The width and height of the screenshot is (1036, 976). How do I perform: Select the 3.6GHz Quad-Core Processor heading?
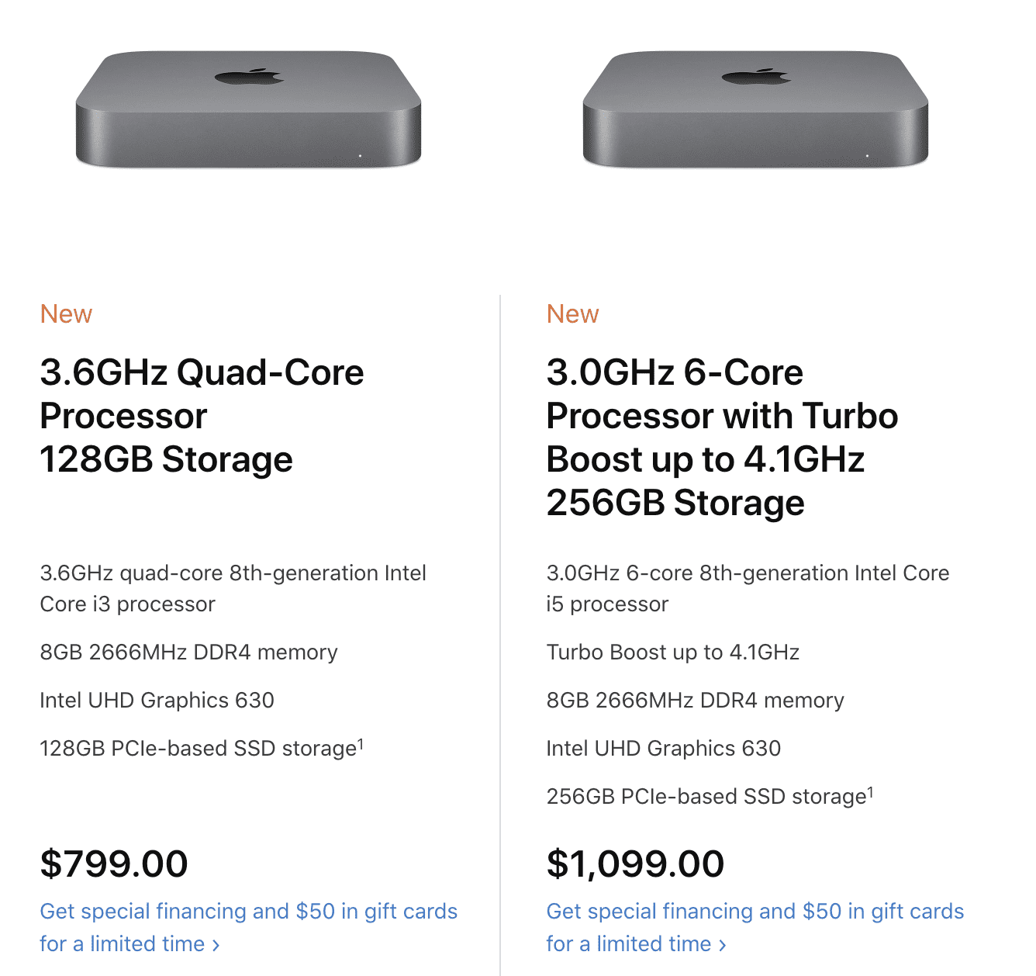coord(202,416)
